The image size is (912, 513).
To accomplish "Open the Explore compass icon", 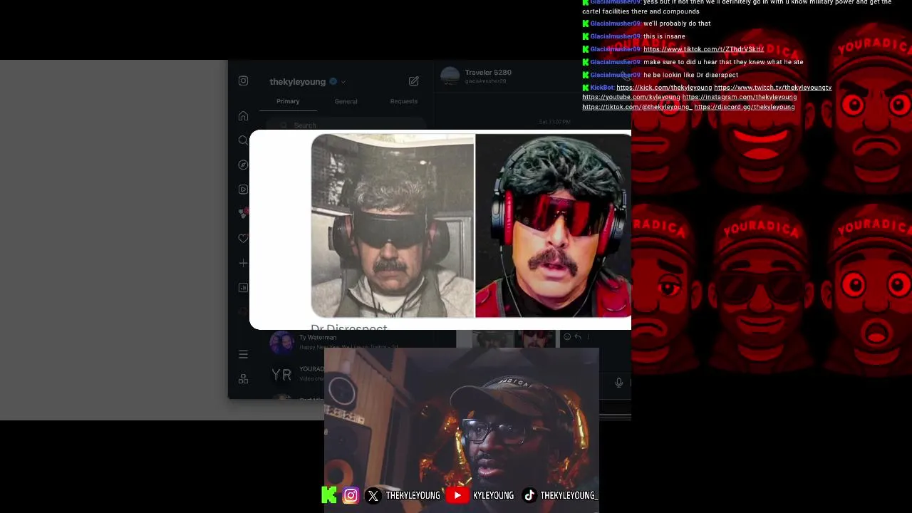I will point(243,165).
